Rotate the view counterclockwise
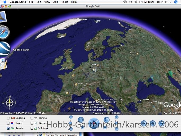Viewport: 181px width, 136px height. pos(81,120)
